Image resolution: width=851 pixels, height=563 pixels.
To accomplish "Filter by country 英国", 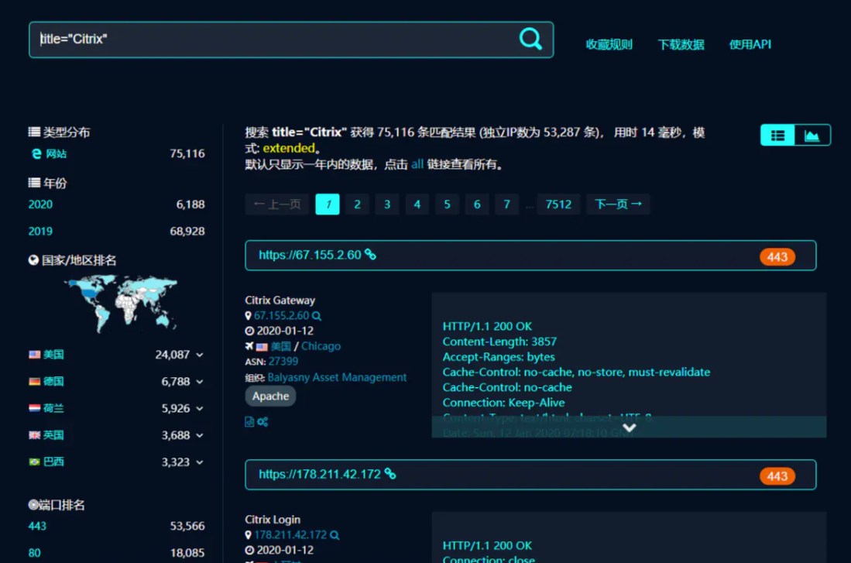I will 53,435.
